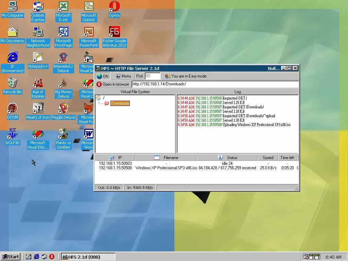Click time left 0:05:20 cell
Viewport: 348px width, 261px height.
pos(288,168)
